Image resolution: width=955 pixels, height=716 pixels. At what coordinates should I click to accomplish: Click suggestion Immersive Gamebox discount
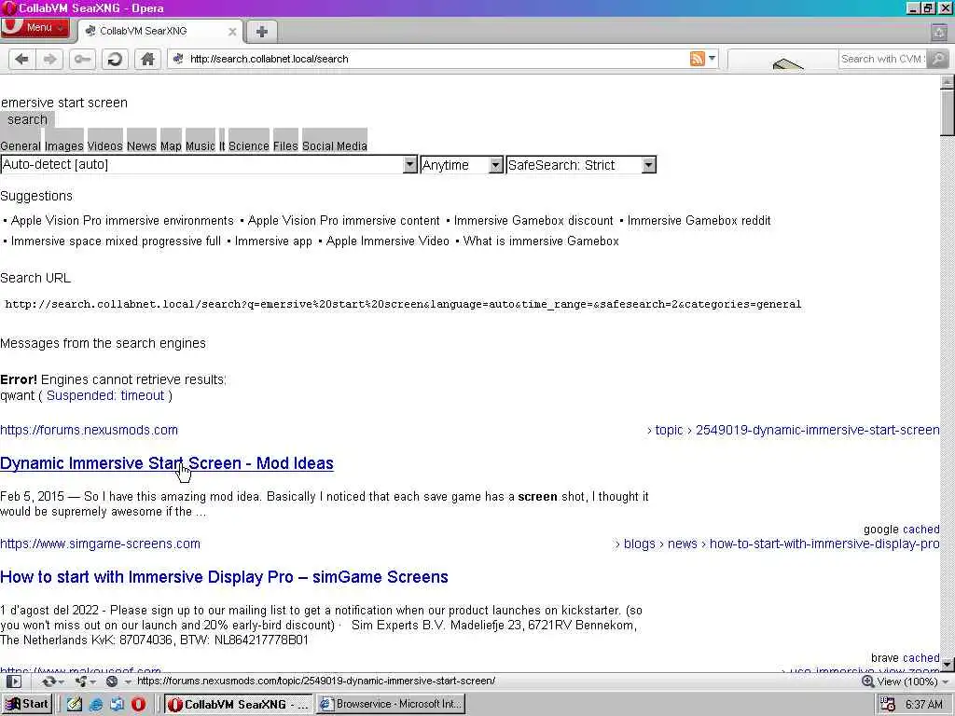533,220
